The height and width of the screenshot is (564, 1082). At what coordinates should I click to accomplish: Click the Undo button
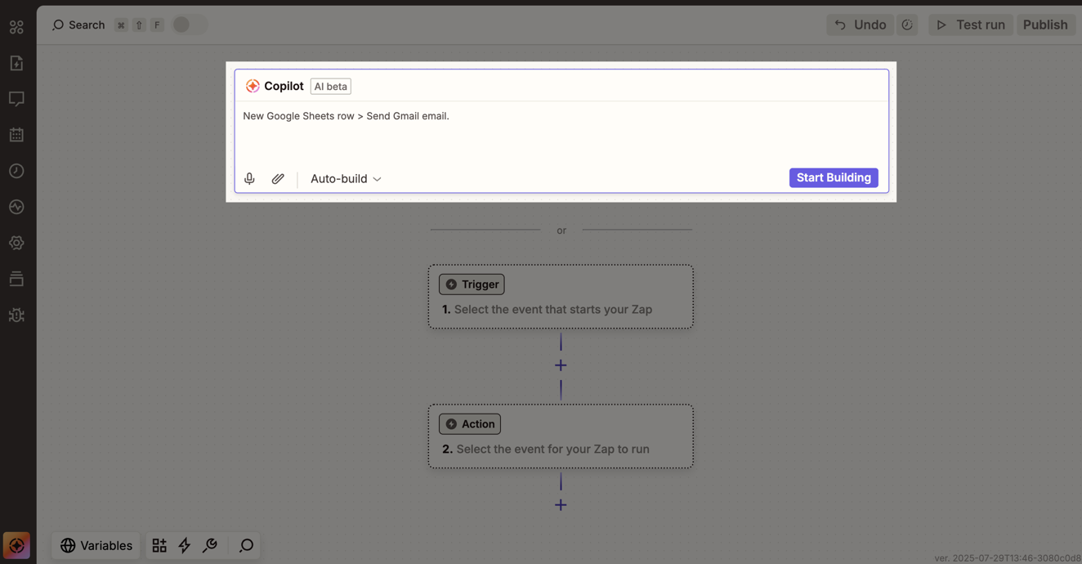860,25
